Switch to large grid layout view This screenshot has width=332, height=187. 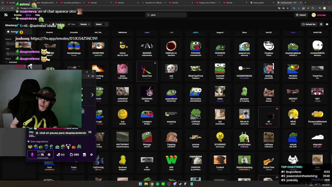click(x=321, y=24)
